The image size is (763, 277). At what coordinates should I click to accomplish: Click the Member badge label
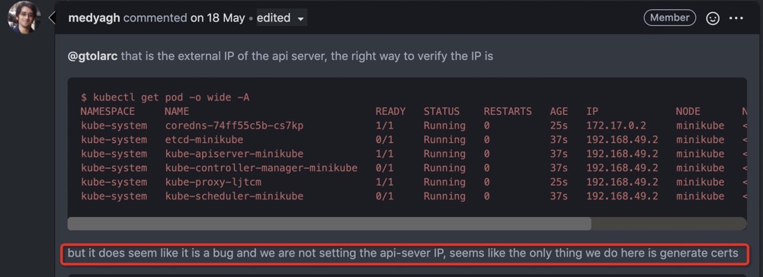(669, 18)
